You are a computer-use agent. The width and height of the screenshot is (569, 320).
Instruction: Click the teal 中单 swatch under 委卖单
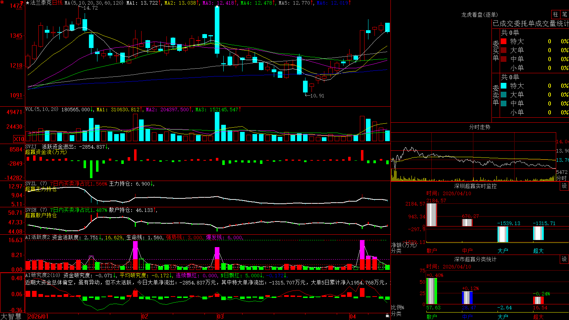504,103
